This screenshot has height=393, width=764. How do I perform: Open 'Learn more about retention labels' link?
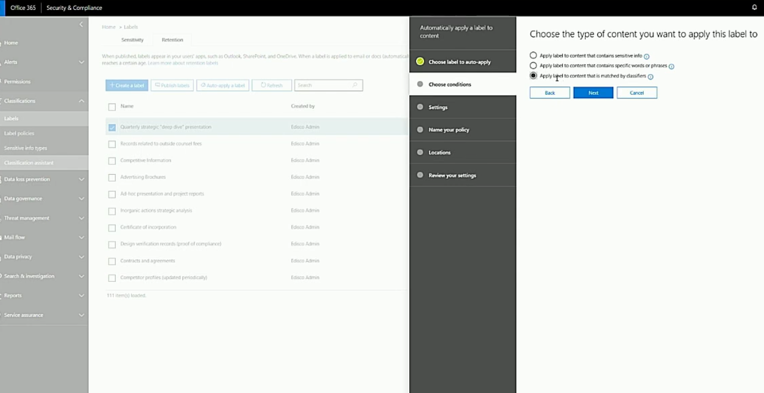click(x=183, y=63)
